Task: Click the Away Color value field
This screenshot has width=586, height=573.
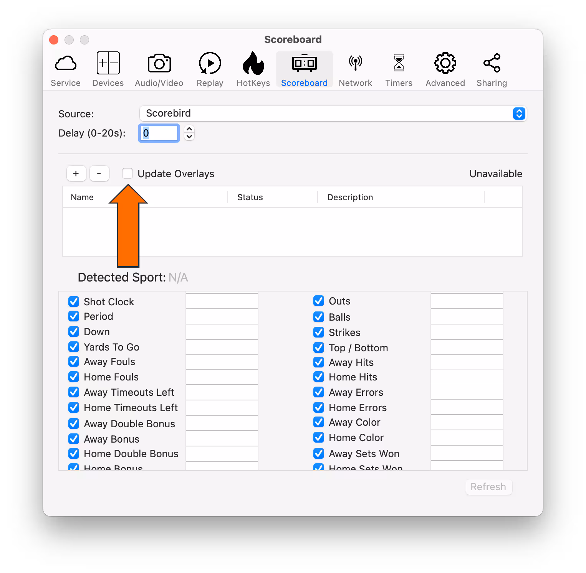Action: pyautogui.click(x=467, y=422)
